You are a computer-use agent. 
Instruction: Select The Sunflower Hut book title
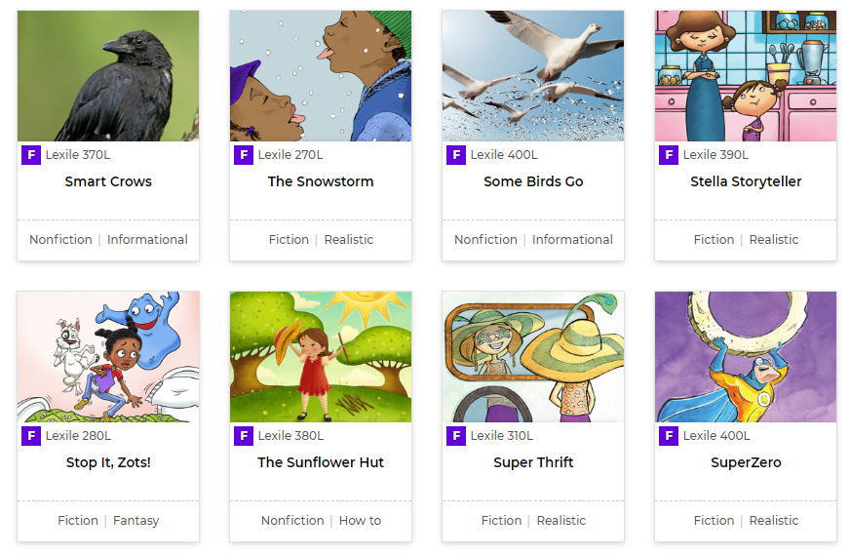coord(321,462)
